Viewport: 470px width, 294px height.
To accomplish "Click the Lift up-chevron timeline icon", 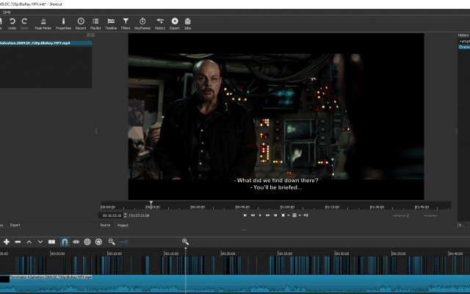I will tap(29, 242).
